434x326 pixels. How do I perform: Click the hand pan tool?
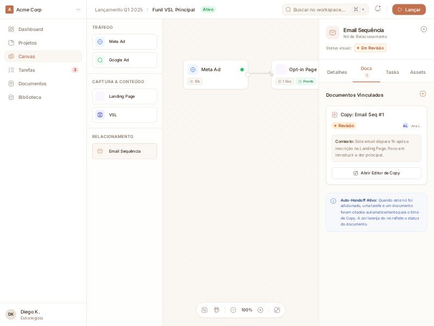point(216,310)
